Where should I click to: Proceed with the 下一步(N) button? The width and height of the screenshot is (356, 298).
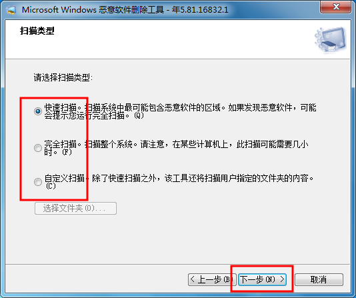(262, 279)
